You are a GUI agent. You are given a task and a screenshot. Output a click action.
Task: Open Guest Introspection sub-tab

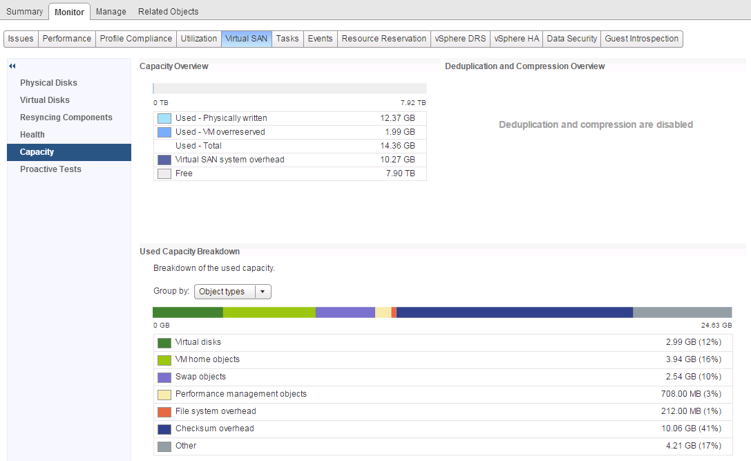coord(642,39)
